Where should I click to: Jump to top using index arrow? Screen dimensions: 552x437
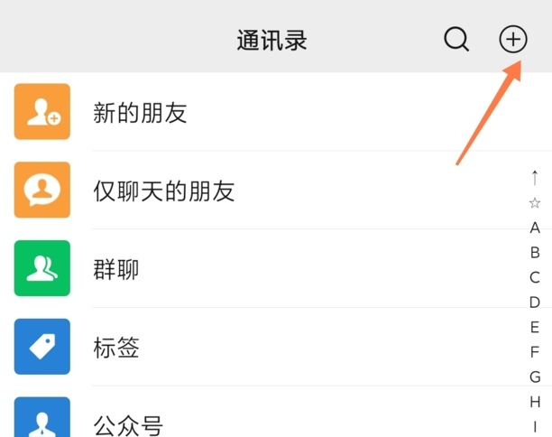(534, 178)
